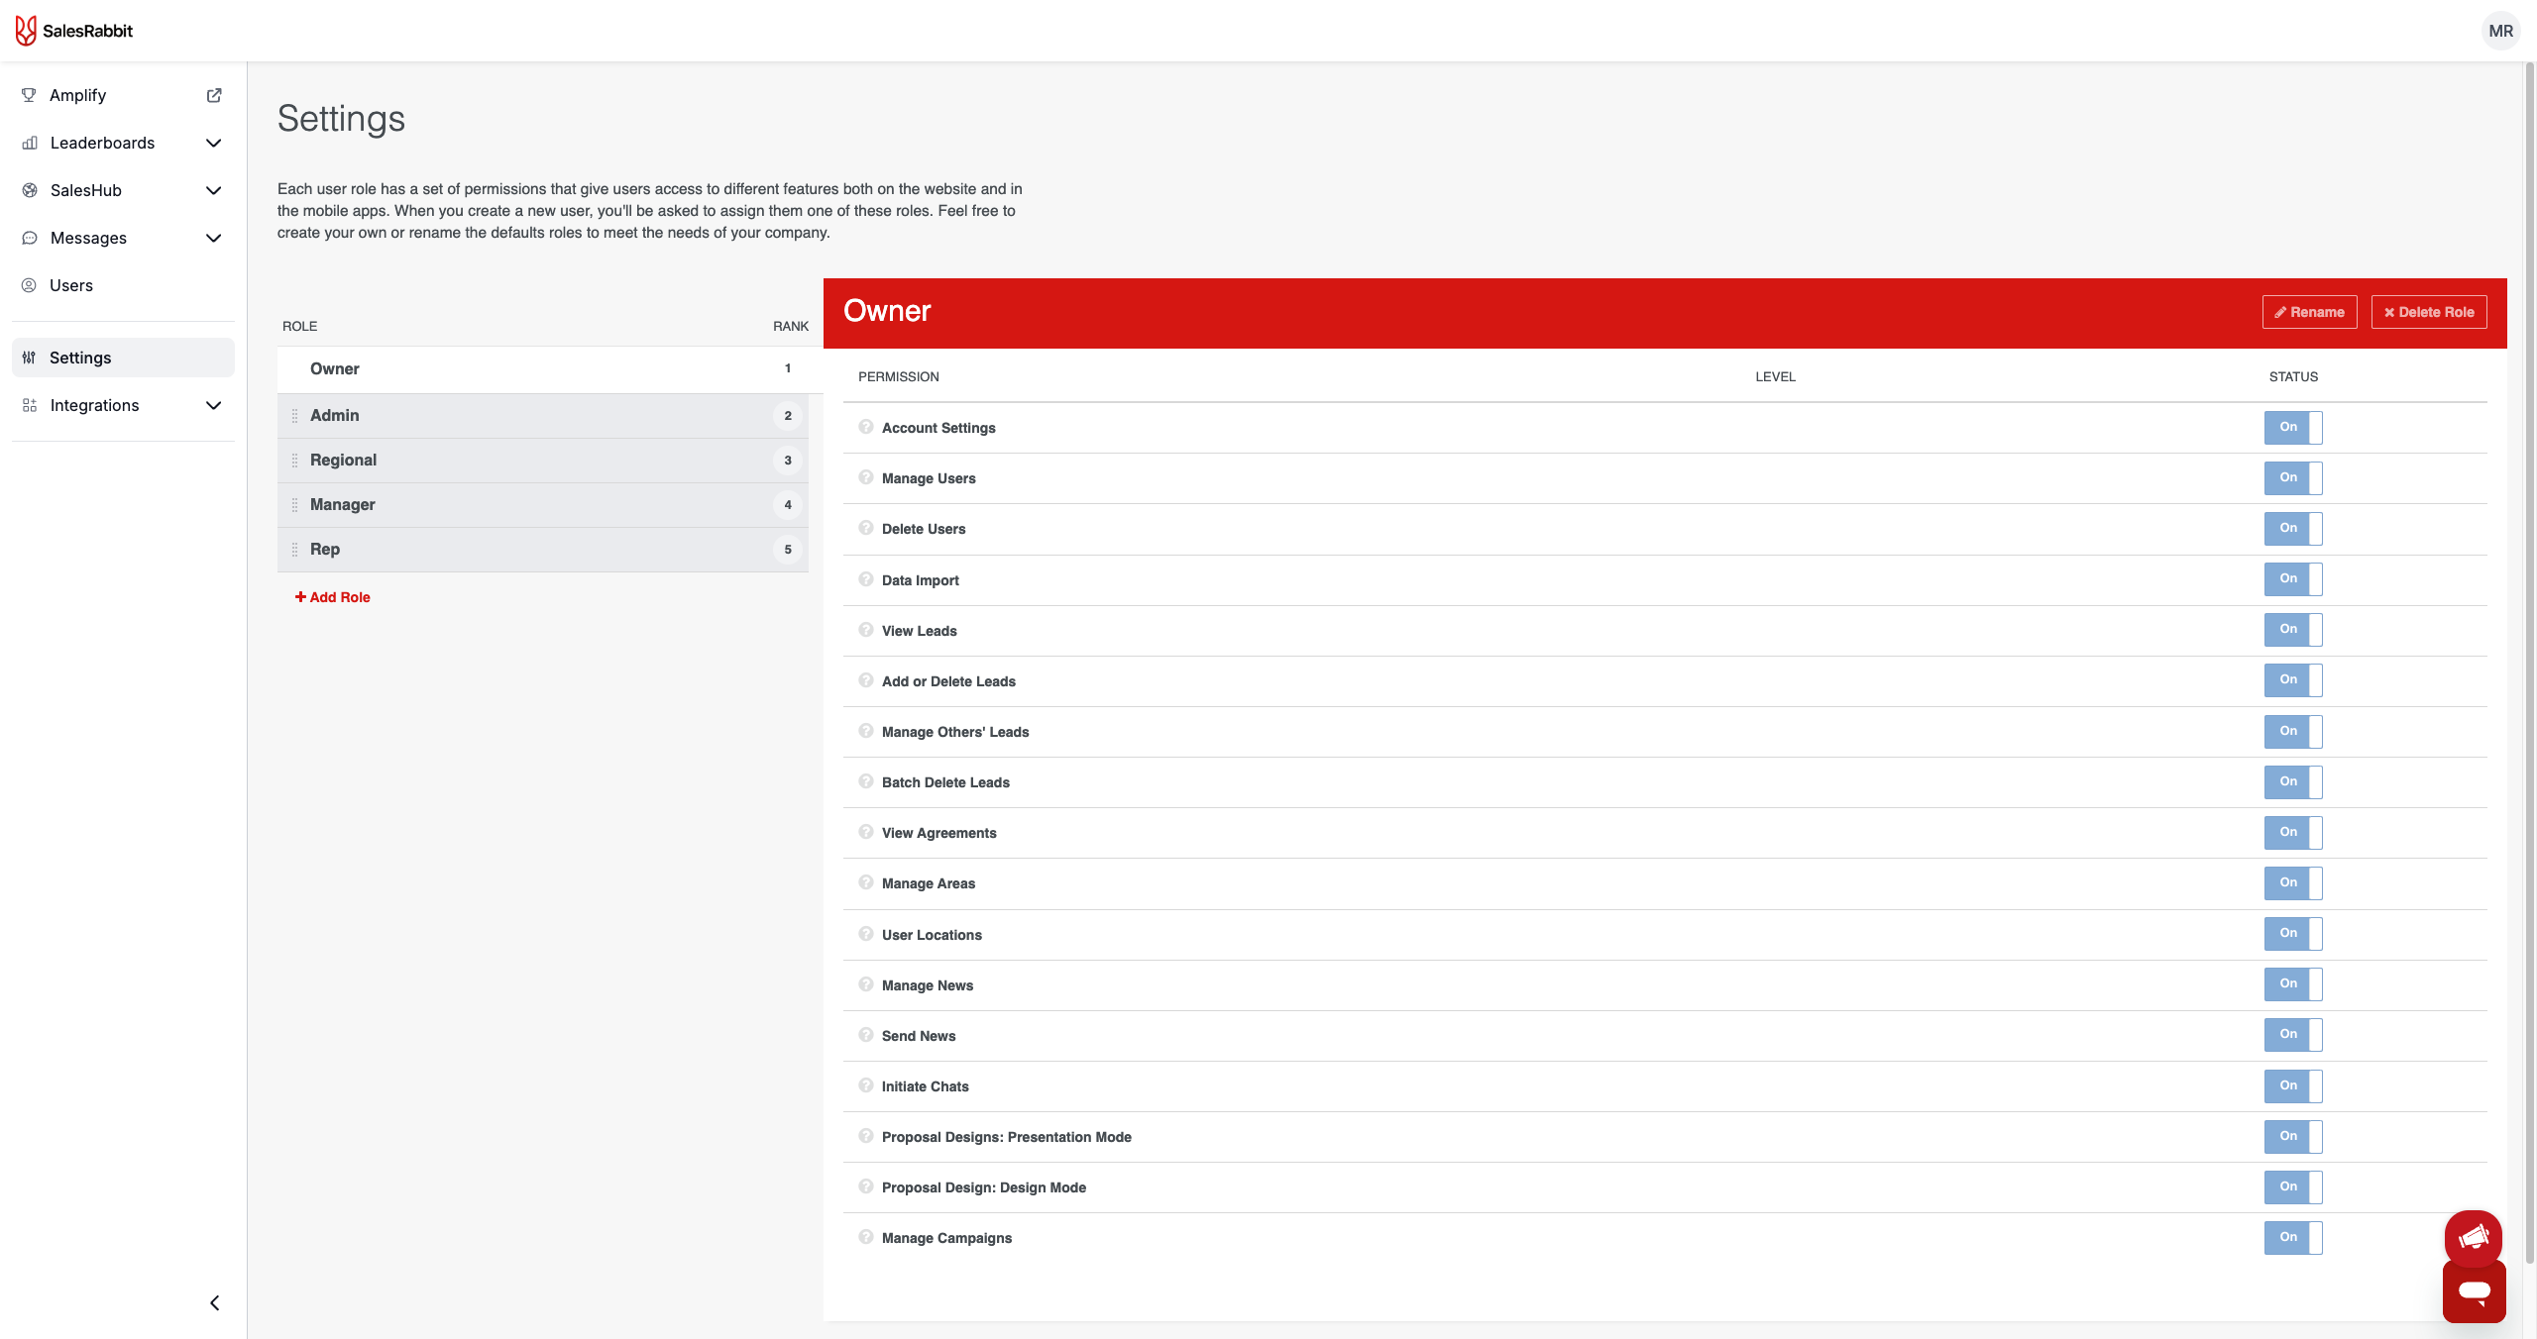Click help icon beside View Leads

[x=866, y=630]
